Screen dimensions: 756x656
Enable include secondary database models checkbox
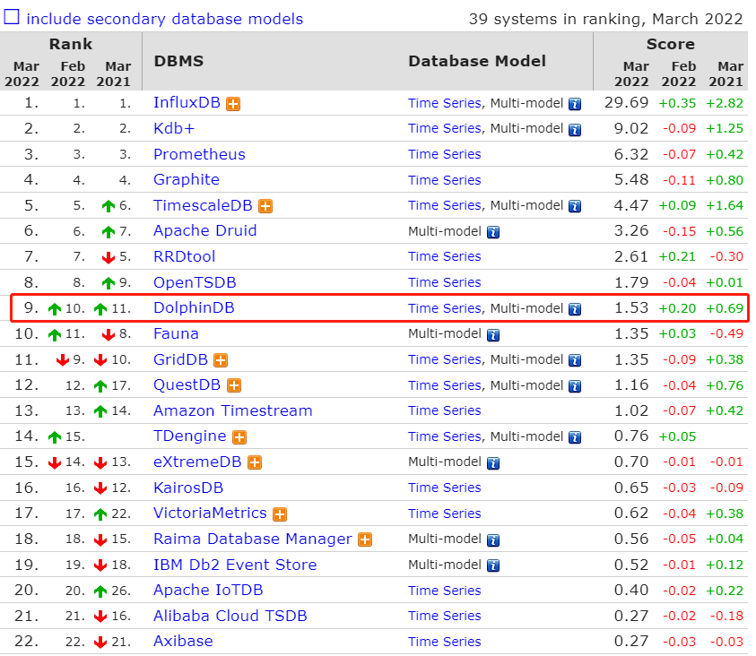point(11,17)
